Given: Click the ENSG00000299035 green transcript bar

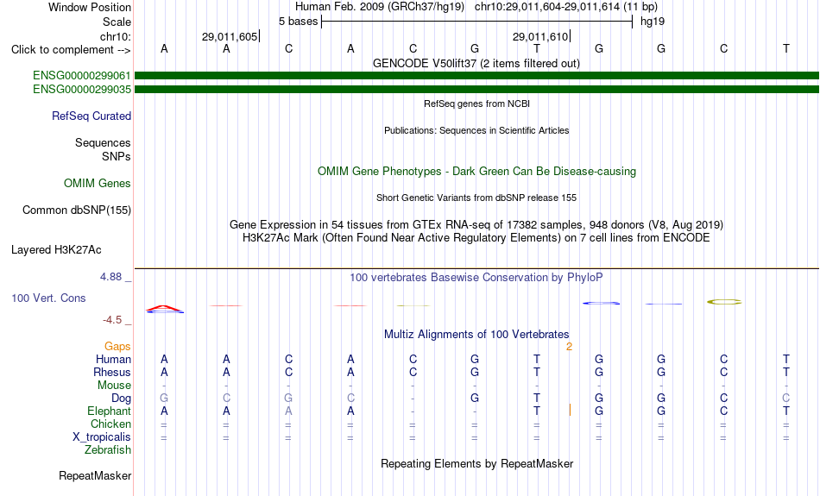Looking at the screenshot, I should (x=477, y=90).
